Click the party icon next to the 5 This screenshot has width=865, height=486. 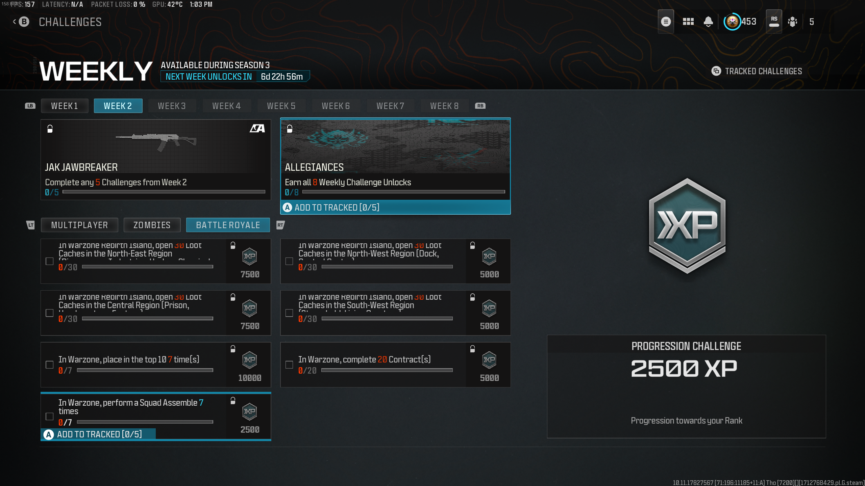(x=793, y=21)
